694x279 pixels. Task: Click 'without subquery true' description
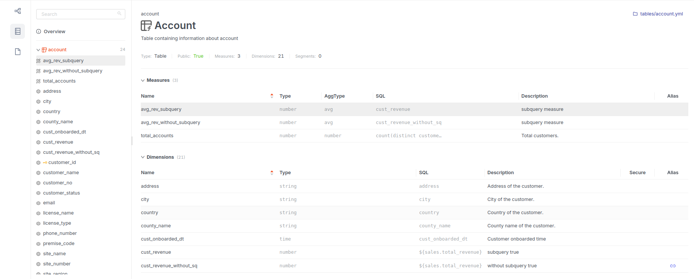click(512, 266)
